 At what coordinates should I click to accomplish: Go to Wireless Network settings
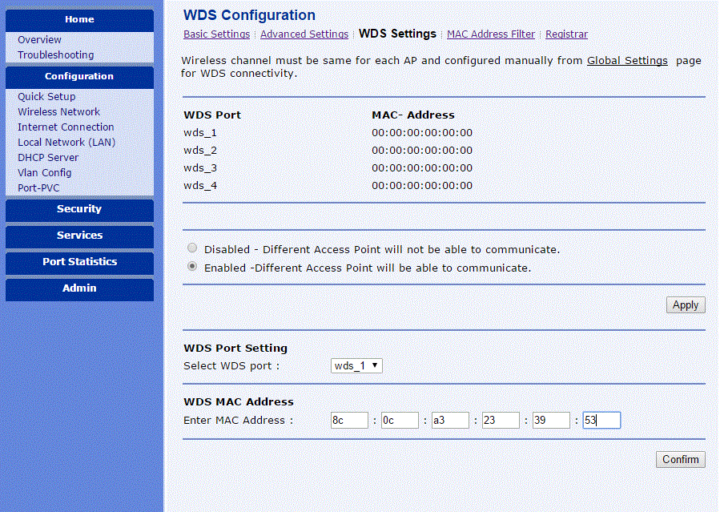coord(58,112)
